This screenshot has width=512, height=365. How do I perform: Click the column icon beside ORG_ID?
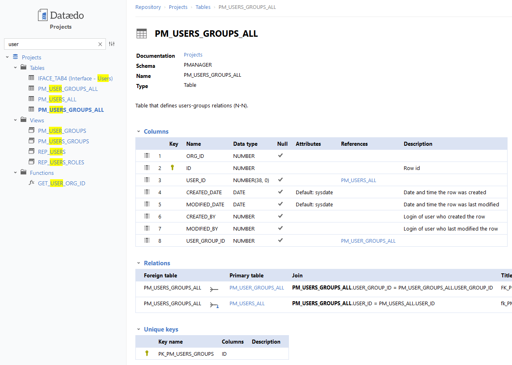click(147, 155)
